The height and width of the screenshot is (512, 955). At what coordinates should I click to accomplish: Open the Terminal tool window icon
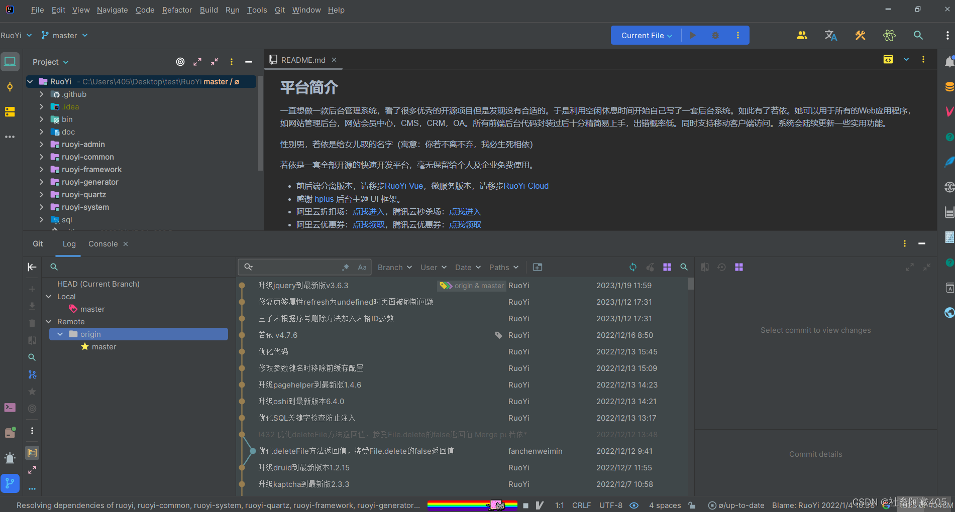click(10, 408)
